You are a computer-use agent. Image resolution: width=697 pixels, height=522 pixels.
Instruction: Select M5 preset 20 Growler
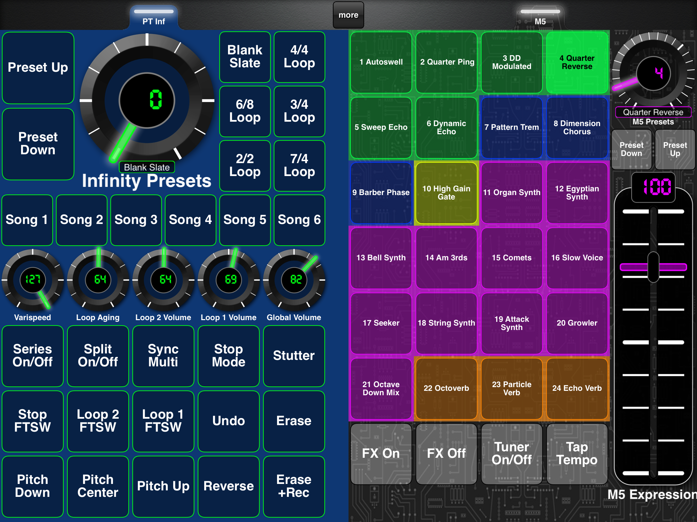tap(577, 323)
